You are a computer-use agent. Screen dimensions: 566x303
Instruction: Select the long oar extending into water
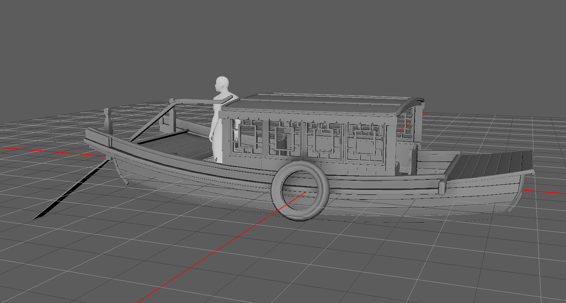[x=73, y=188]
